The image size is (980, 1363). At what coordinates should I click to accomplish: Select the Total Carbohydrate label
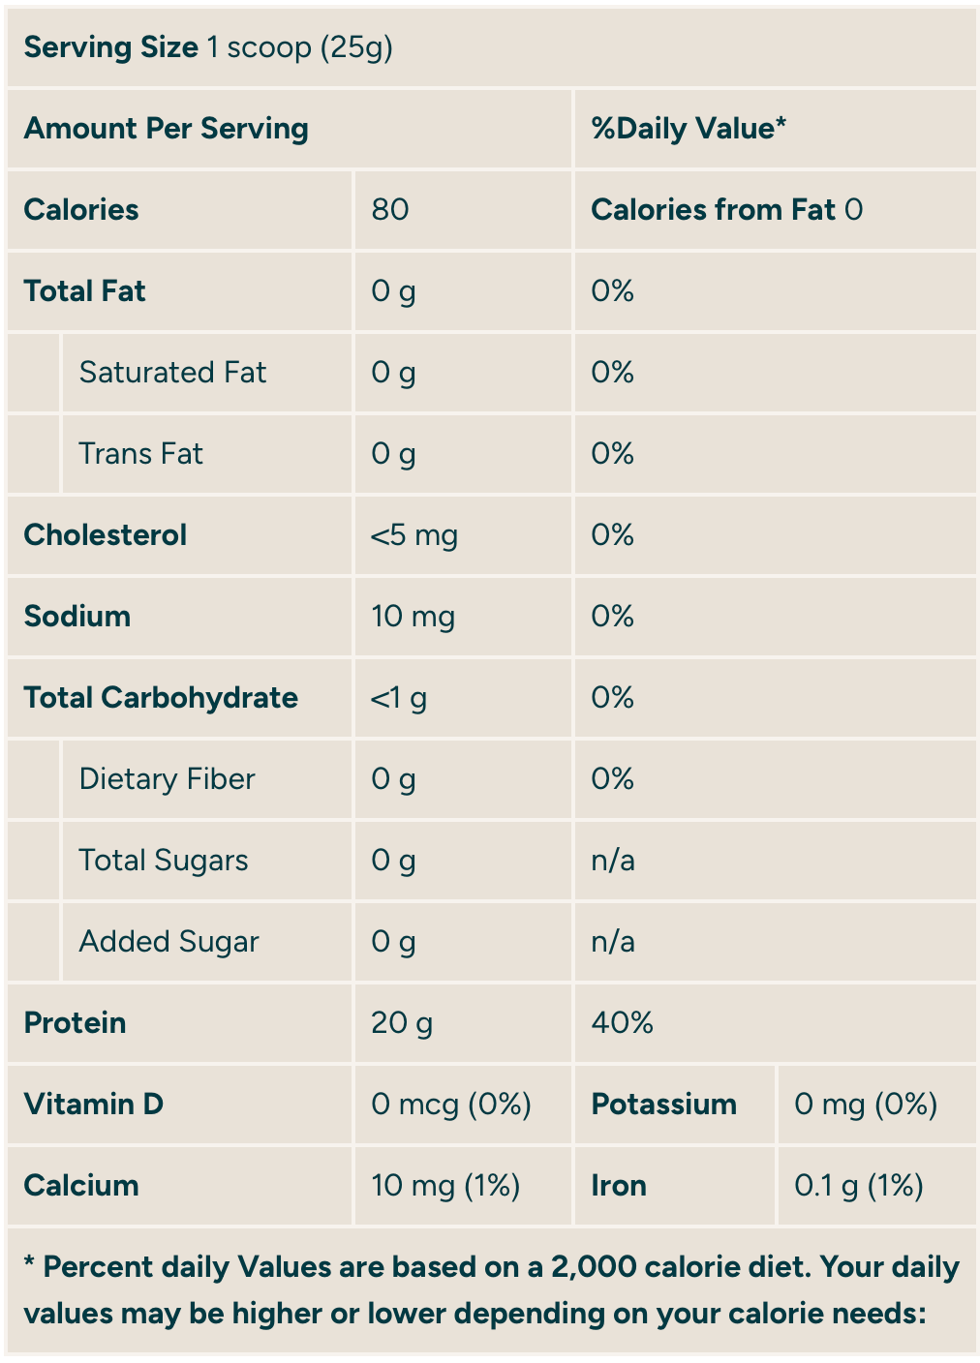coord(161,698)
